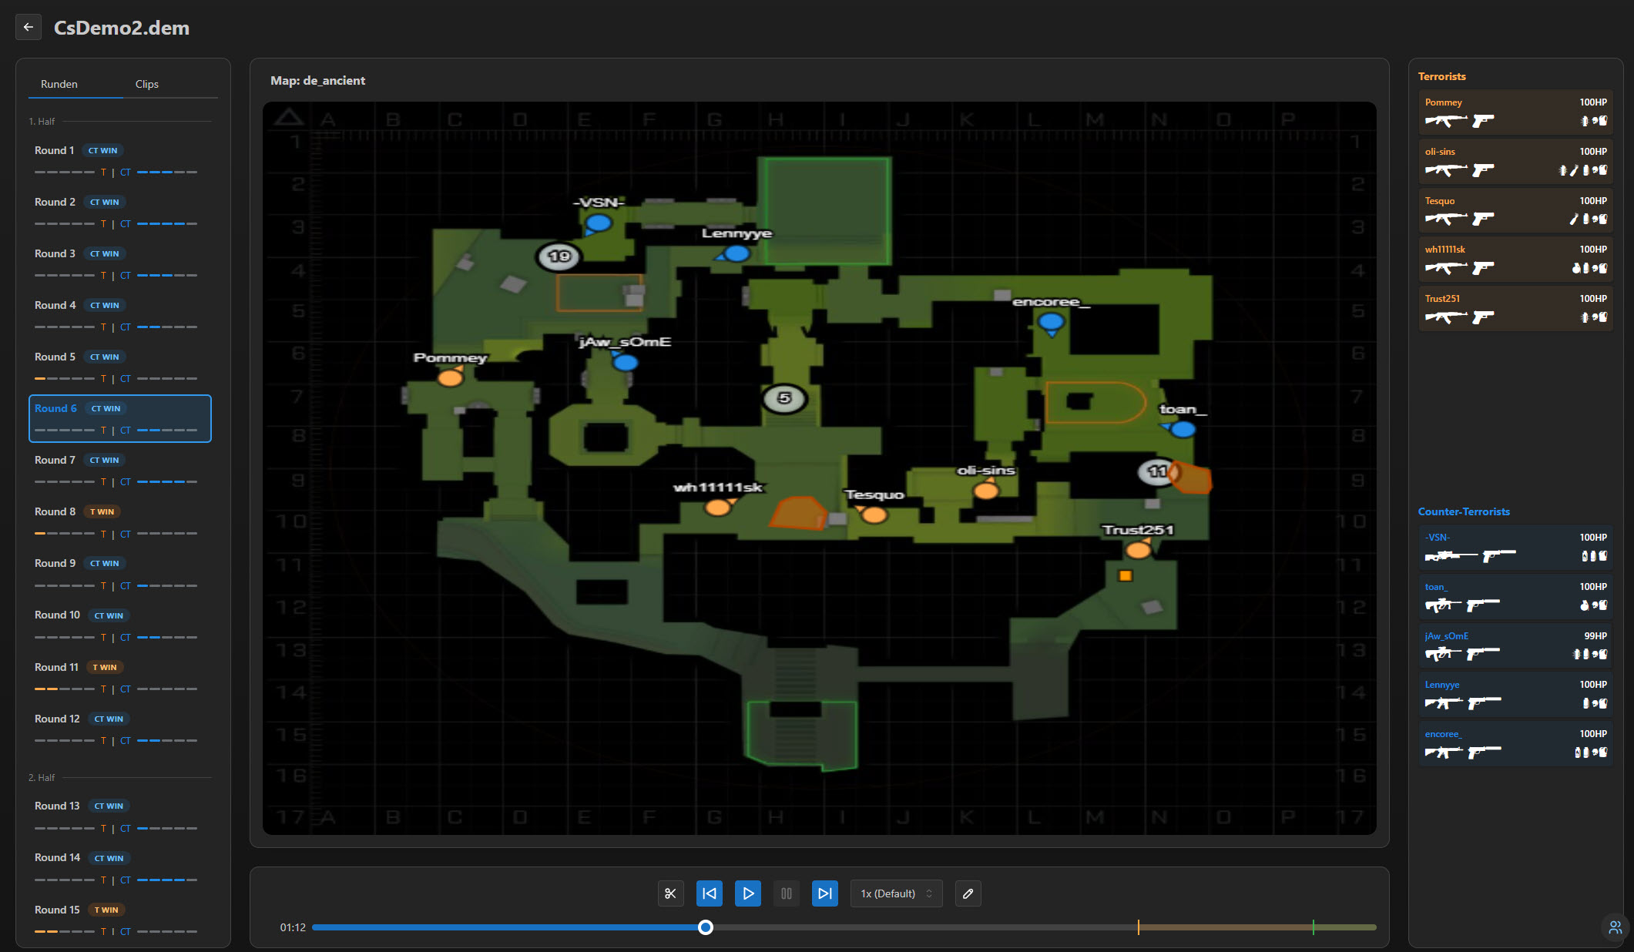Select the pencil annotation tool
Viewport: 1634px width, 952px height.
(x=968, y=893)
